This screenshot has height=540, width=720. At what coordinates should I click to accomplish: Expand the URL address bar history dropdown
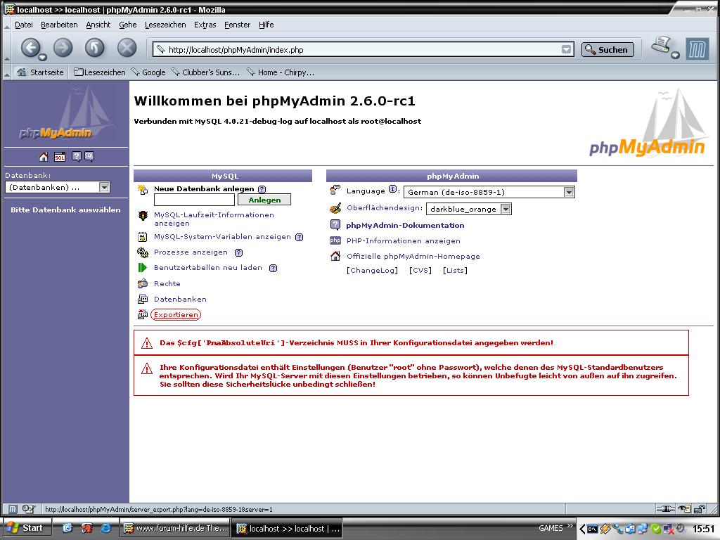(x=567, y=49)
